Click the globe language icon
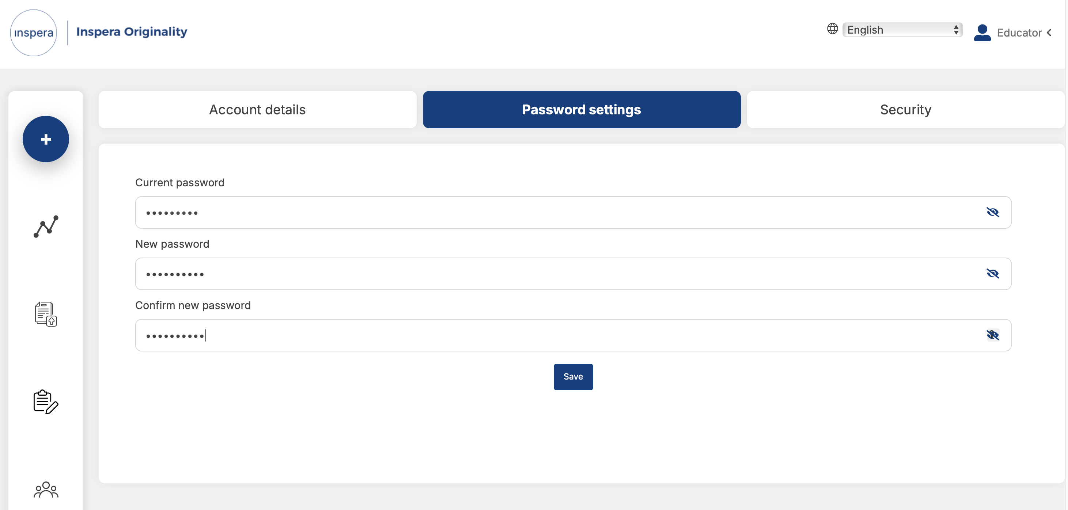1068x510 pixels. (832, 28)
